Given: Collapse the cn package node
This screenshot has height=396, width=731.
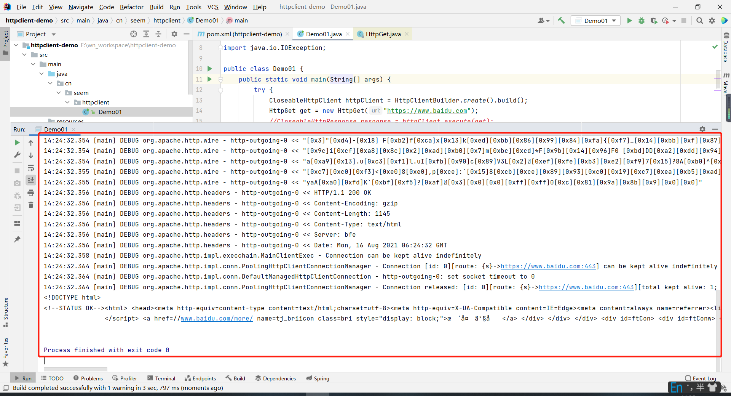Looking at the screenshot, I should coord(50,83).
